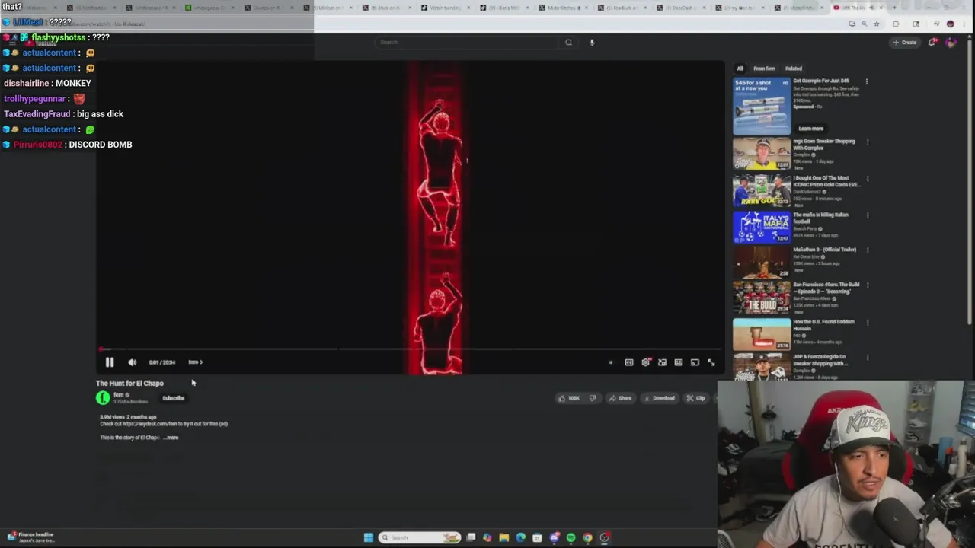Toggle subtitles with the captions icon
Screen dimensions: 975x548
[629, 362]
